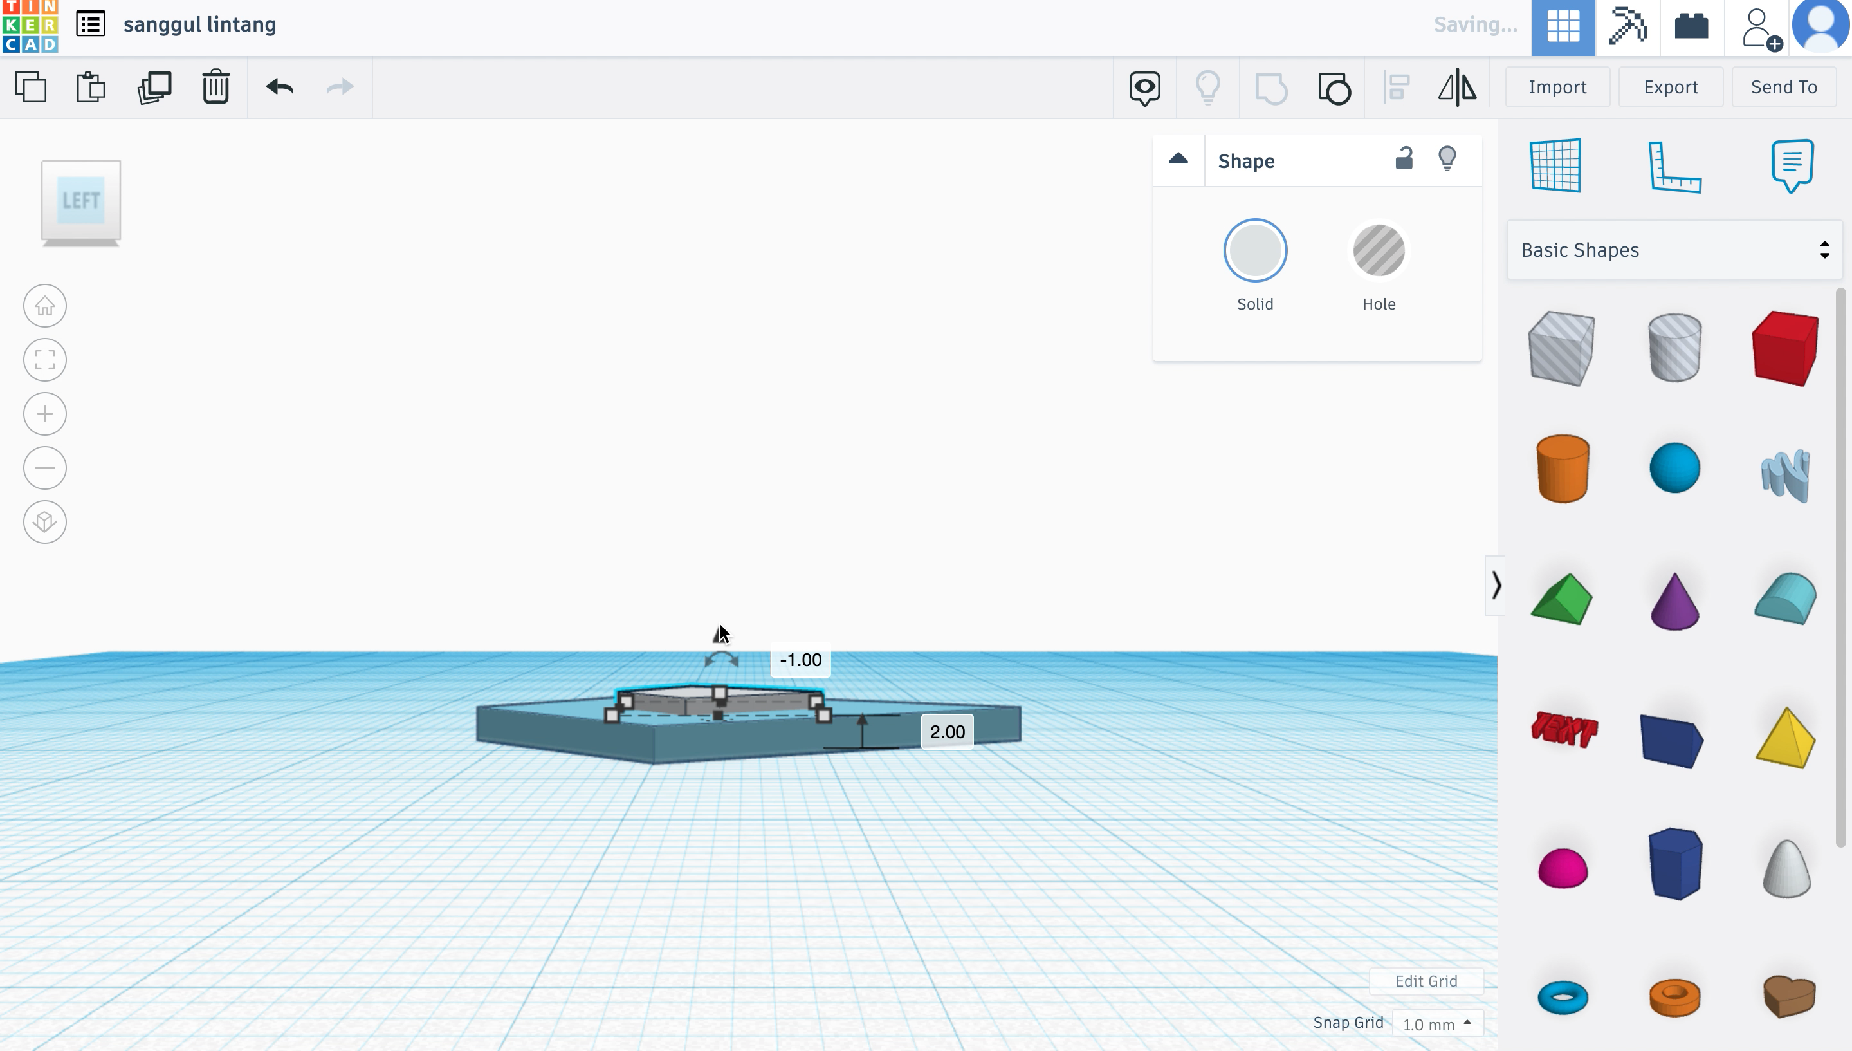
Task: Pick the magenta Half Sphere shape
Action: tap(1563, 867)
